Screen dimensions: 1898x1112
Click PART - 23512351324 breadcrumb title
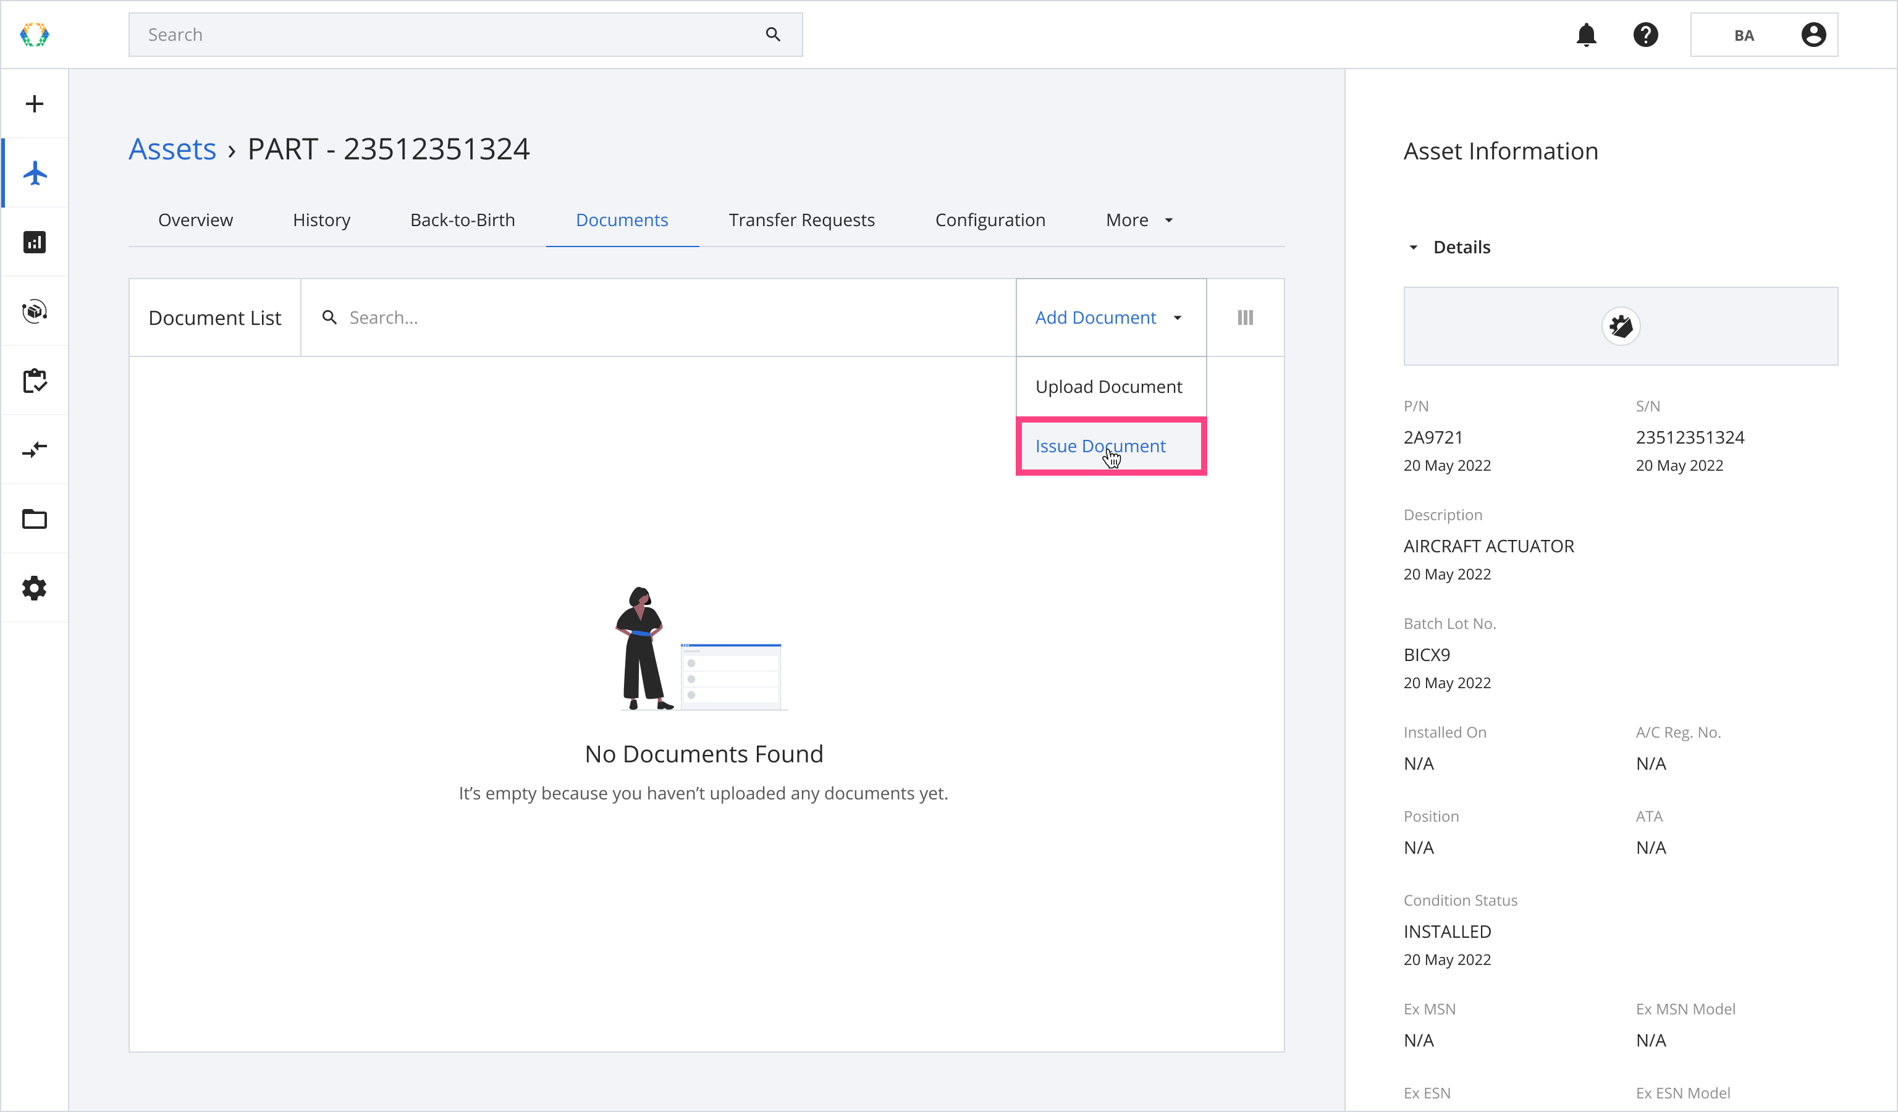coord(389,149)
